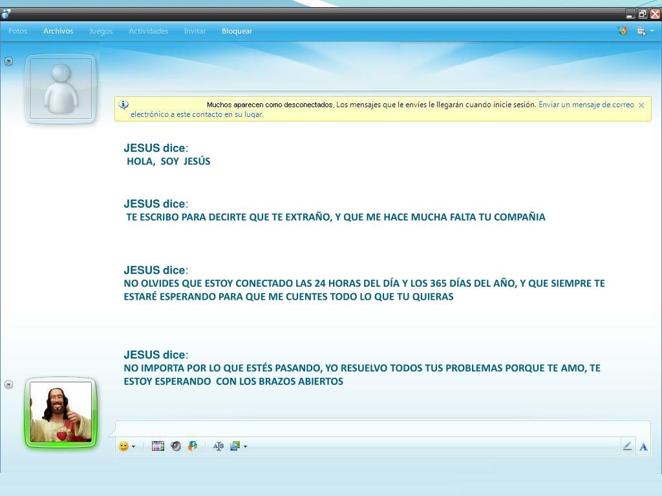Click 'Enviar un mensaje de correo' link

click(382, 109)
